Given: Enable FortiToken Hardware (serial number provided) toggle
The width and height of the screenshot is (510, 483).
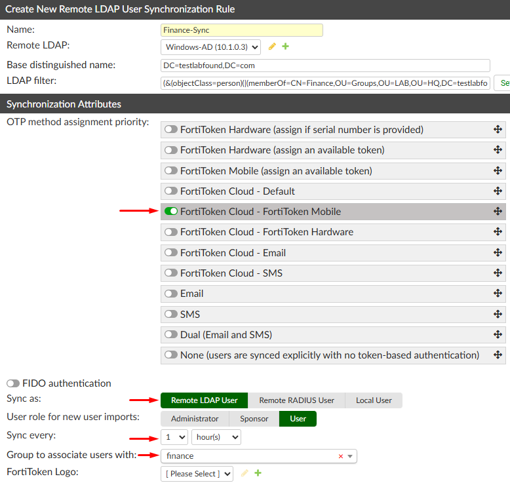Looking at the screenshot, I should click(x=170, y=130).
